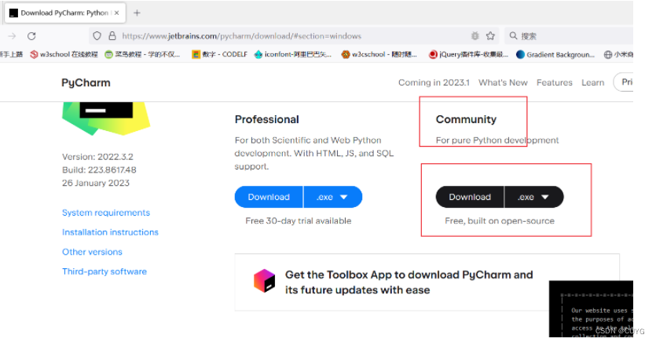Open System requirements link
Viewport: 656px width, 342px height.
click(106, 213)
